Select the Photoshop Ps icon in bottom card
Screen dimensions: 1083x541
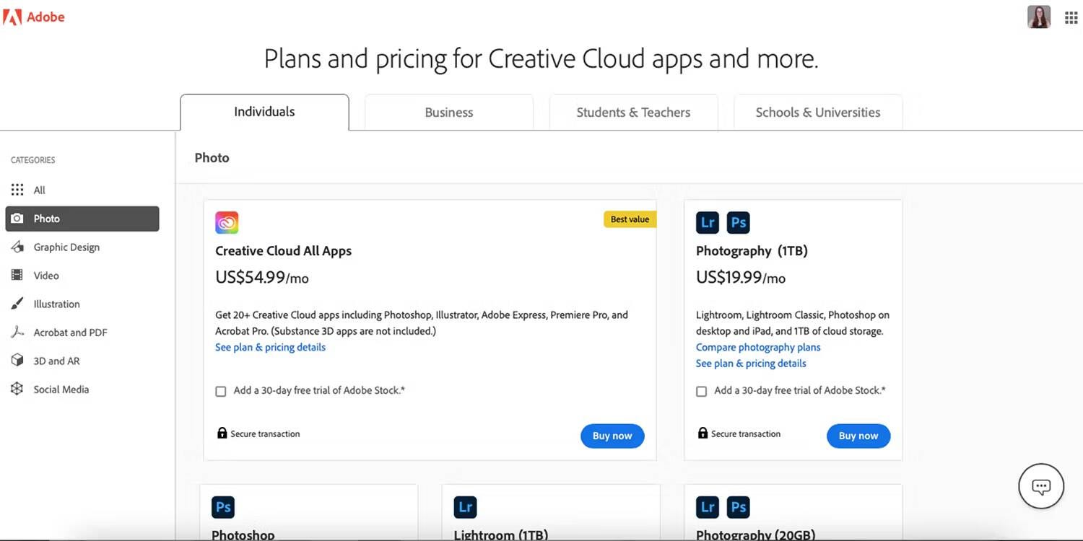click(222, 506)
